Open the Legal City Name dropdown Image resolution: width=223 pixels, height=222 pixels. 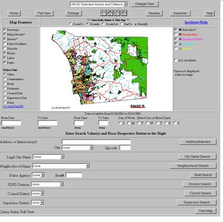pyautogui.click(x=48, y=157)
